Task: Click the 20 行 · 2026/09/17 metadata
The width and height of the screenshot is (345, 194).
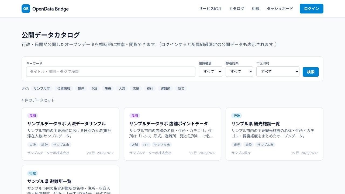Action: tap(100, 153)
